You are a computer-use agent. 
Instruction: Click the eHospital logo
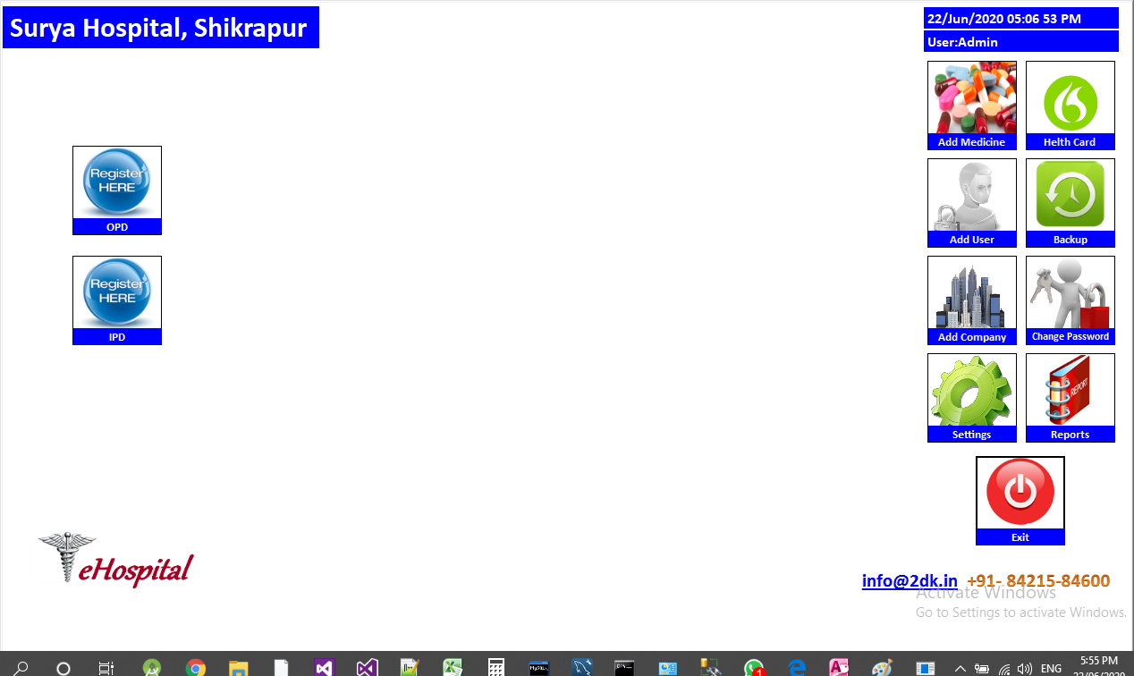(116, 561)
